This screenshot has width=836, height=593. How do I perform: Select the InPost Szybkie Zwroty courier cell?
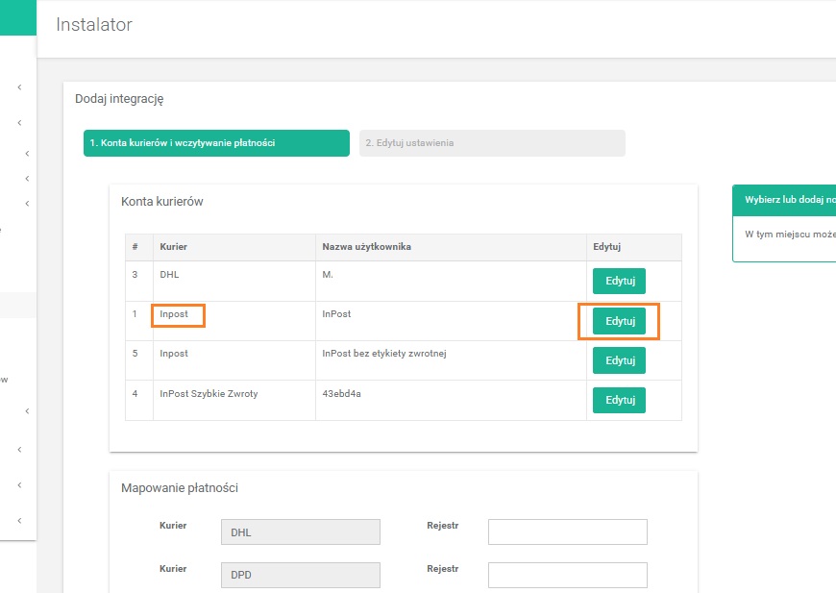209,393
